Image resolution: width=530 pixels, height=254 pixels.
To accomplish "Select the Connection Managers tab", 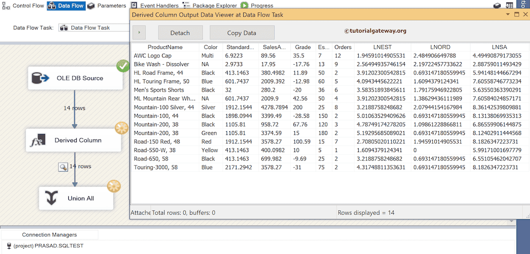I will pyautogui.click(x=49, y=235).
